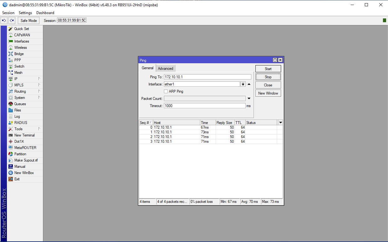Select ping result row with 67ms
The height and width of the screenshot is (242, 388).
pyautogui.click(x=211, y=127)
